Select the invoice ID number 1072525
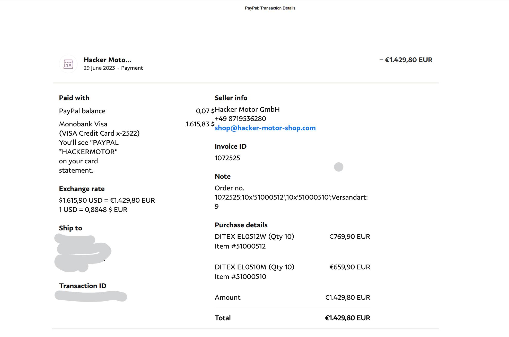 click(x=227, y=158)
